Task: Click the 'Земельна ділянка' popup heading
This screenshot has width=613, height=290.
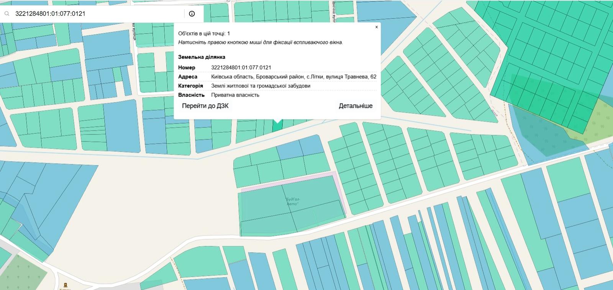Action: [x=202, y=57]
